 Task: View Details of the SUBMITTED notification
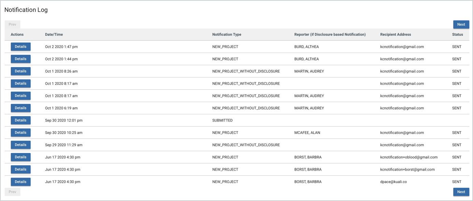20,120
